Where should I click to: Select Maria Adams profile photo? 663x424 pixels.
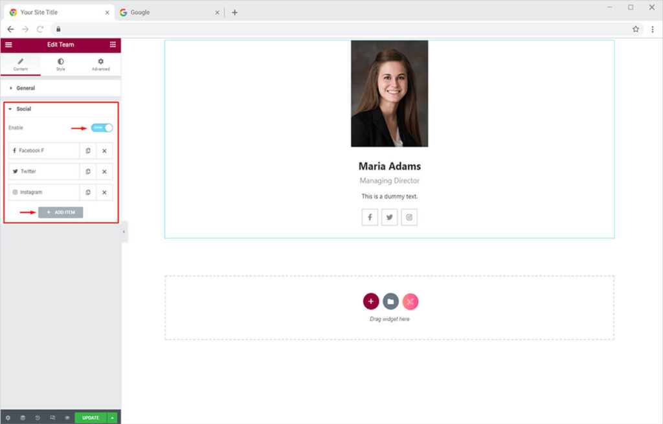389,93
